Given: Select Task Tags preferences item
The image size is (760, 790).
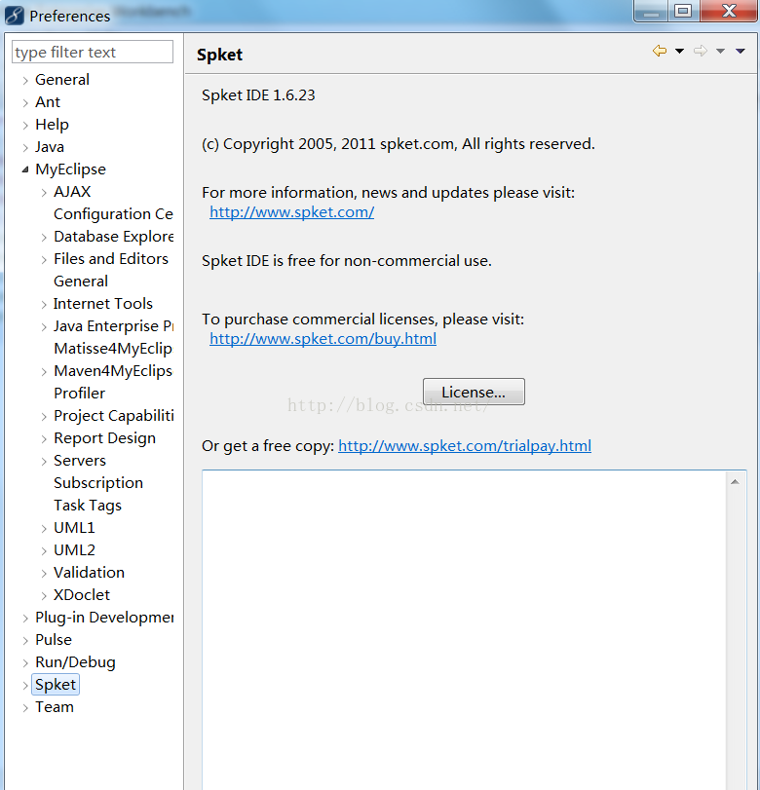Looking at the screenshot, I should click(x=88, y=506).
